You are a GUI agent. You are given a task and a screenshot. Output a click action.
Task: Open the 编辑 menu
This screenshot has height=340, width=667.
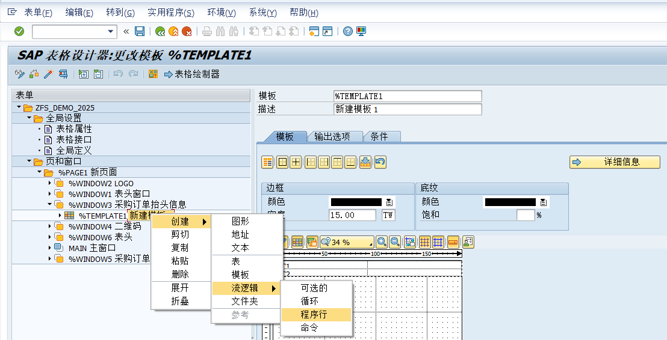click(79, 13)
